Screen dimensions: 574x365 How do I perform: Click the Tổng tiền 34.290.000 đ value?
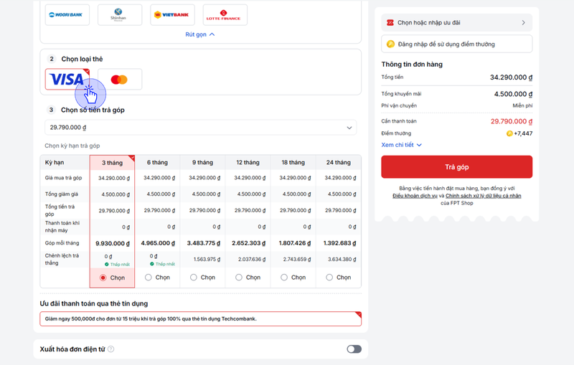click(x=511, y=77)
